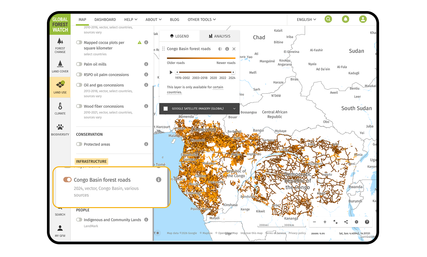Open map settings gear on map toolbar
The width and height of the screenshot is (427, 257).
pyautogui.click(x=356, y=222)
